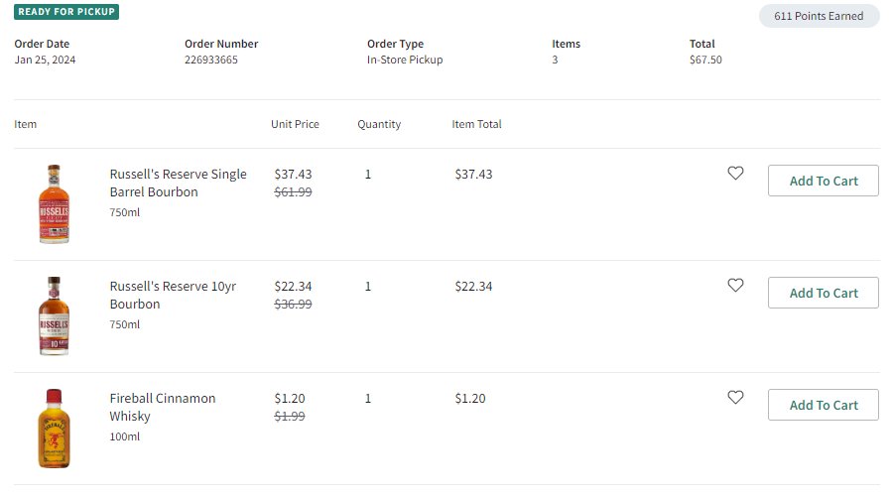This screenshot has height=496, width=891.
Task: Open Russell's Reserve Single Barrel Bourbon product link
Action: pos(178,183)
